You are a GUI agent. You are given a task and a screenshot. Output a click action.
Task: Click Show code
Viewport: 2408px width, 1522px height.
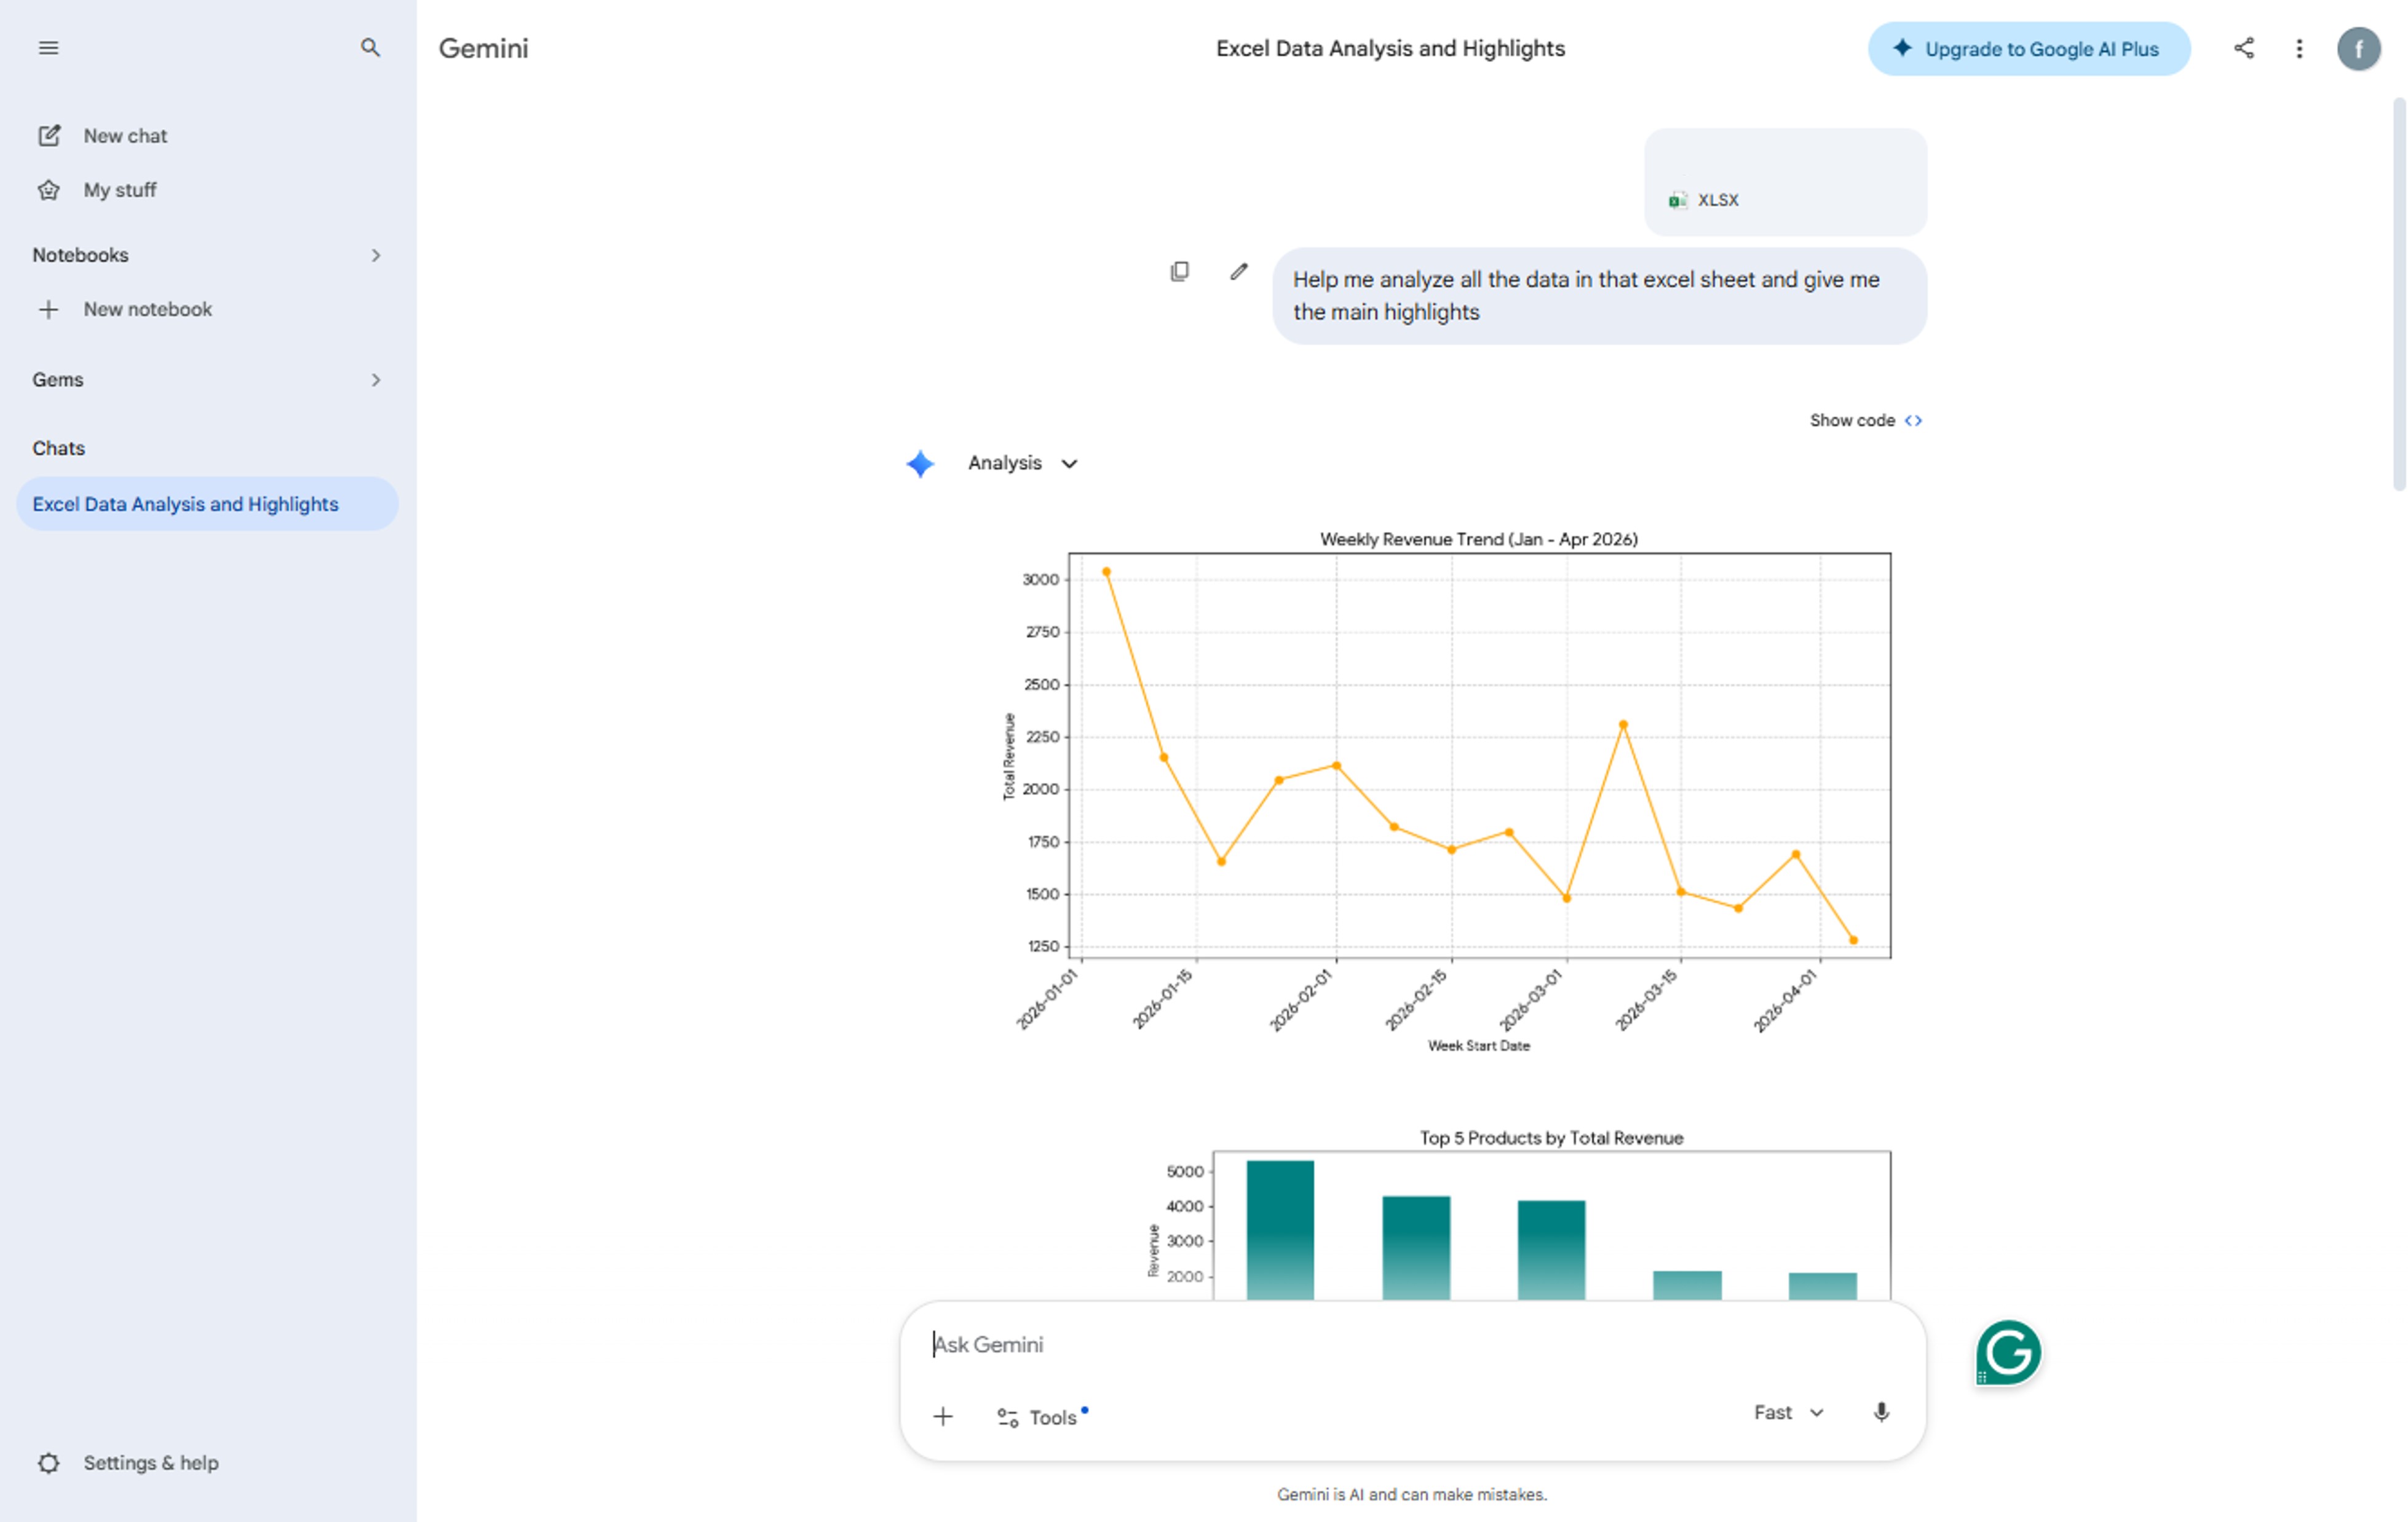(x=1866, y=420)
